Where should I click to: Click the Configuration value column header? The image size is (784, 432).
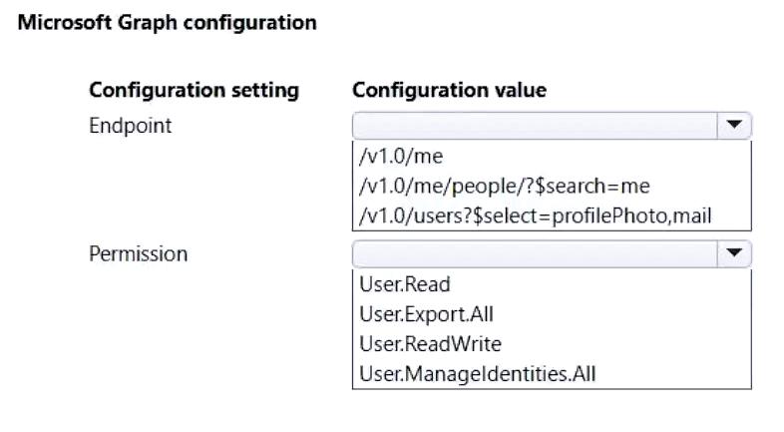tap(449, 90)
